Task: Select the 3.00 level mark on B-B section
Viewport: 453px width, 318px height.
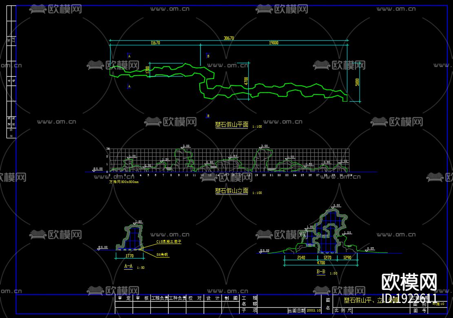Action: (x=336, y=206)
